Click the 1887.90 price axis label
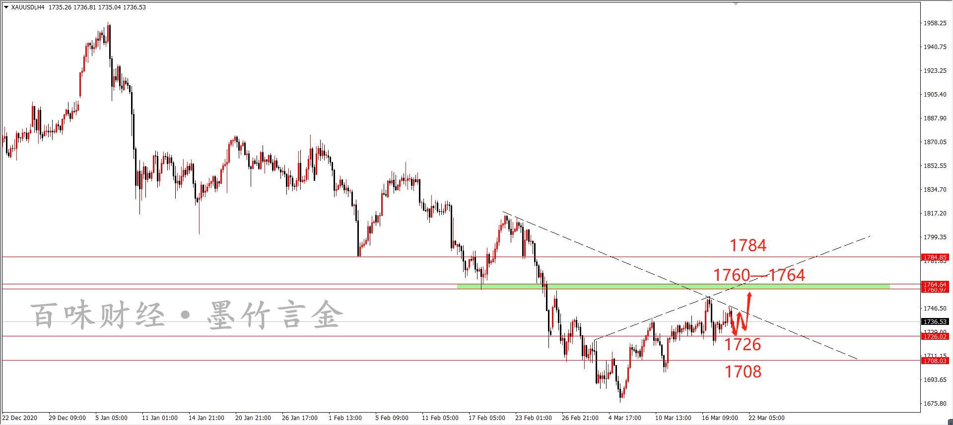Viewport: 953px width, 425px height. [935, 118]
